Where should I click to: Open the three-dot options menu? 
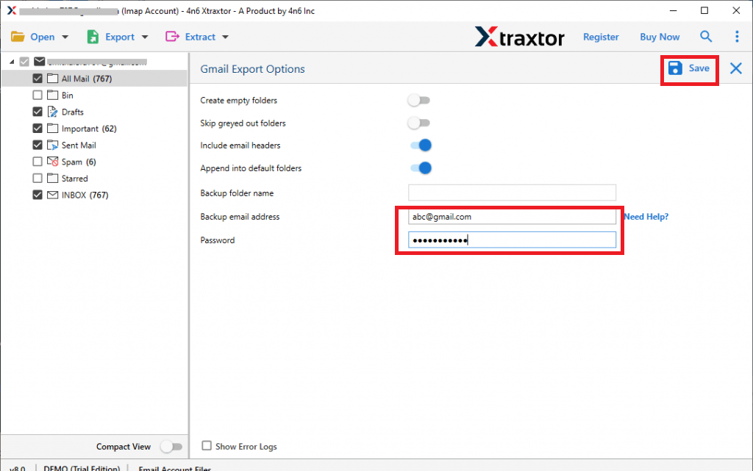tap(738, 36)
